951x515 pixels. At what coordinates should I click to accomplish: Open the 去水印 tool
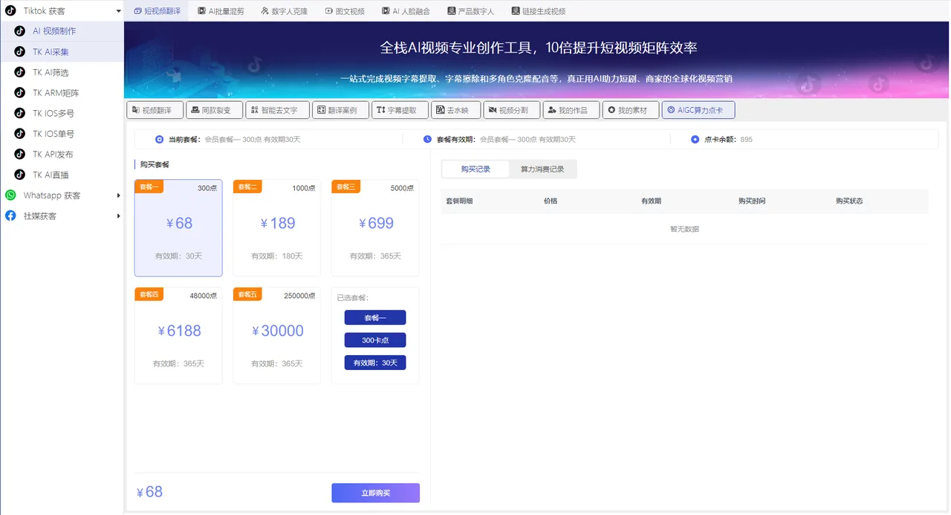pos(455,109)
